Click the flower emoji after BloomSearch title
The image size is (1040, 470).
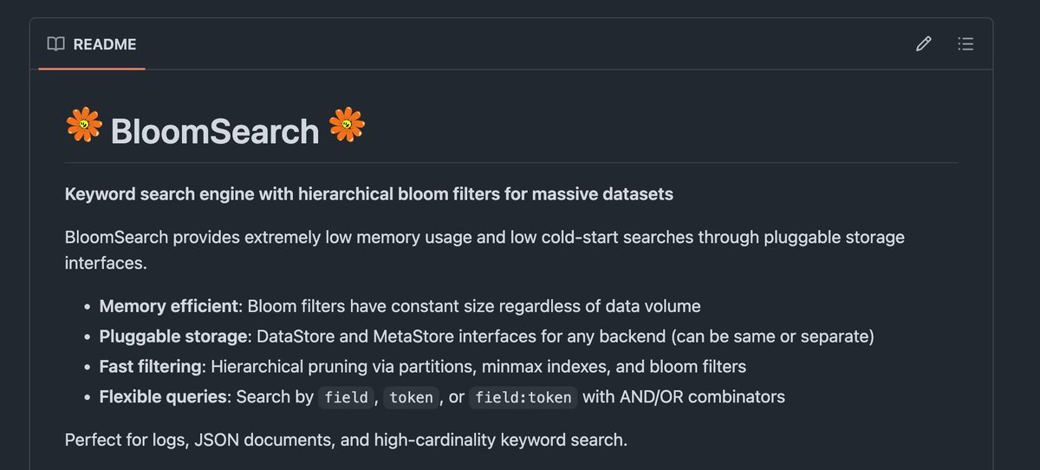347,127
